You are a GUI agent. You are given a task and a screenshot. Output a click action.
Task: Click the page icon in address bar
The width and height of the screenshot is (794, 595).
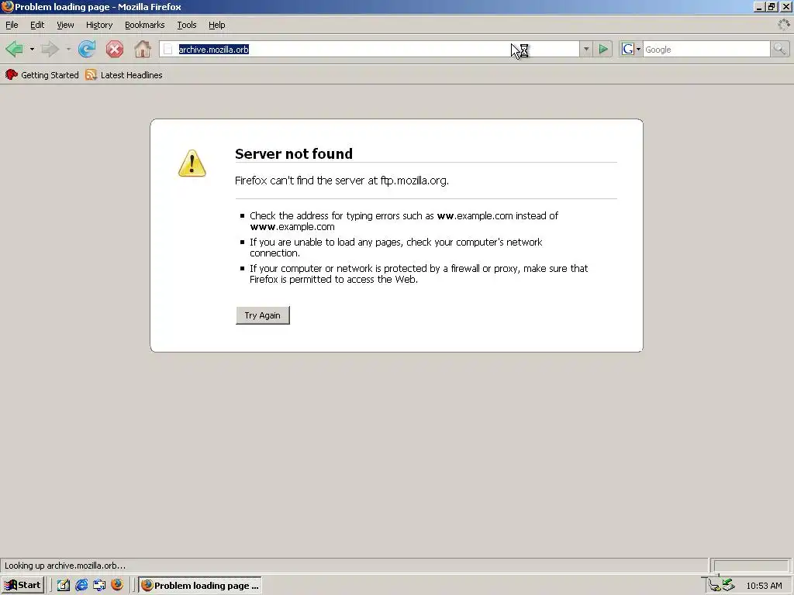168,49
